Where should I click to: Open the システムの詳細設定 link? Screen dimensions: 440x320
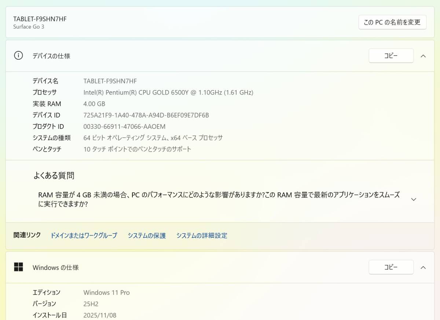pyautogui.click(x=202, y=235)
